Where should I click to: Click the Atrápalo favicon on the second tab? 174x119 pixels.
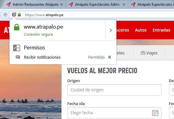click(71, 4)
